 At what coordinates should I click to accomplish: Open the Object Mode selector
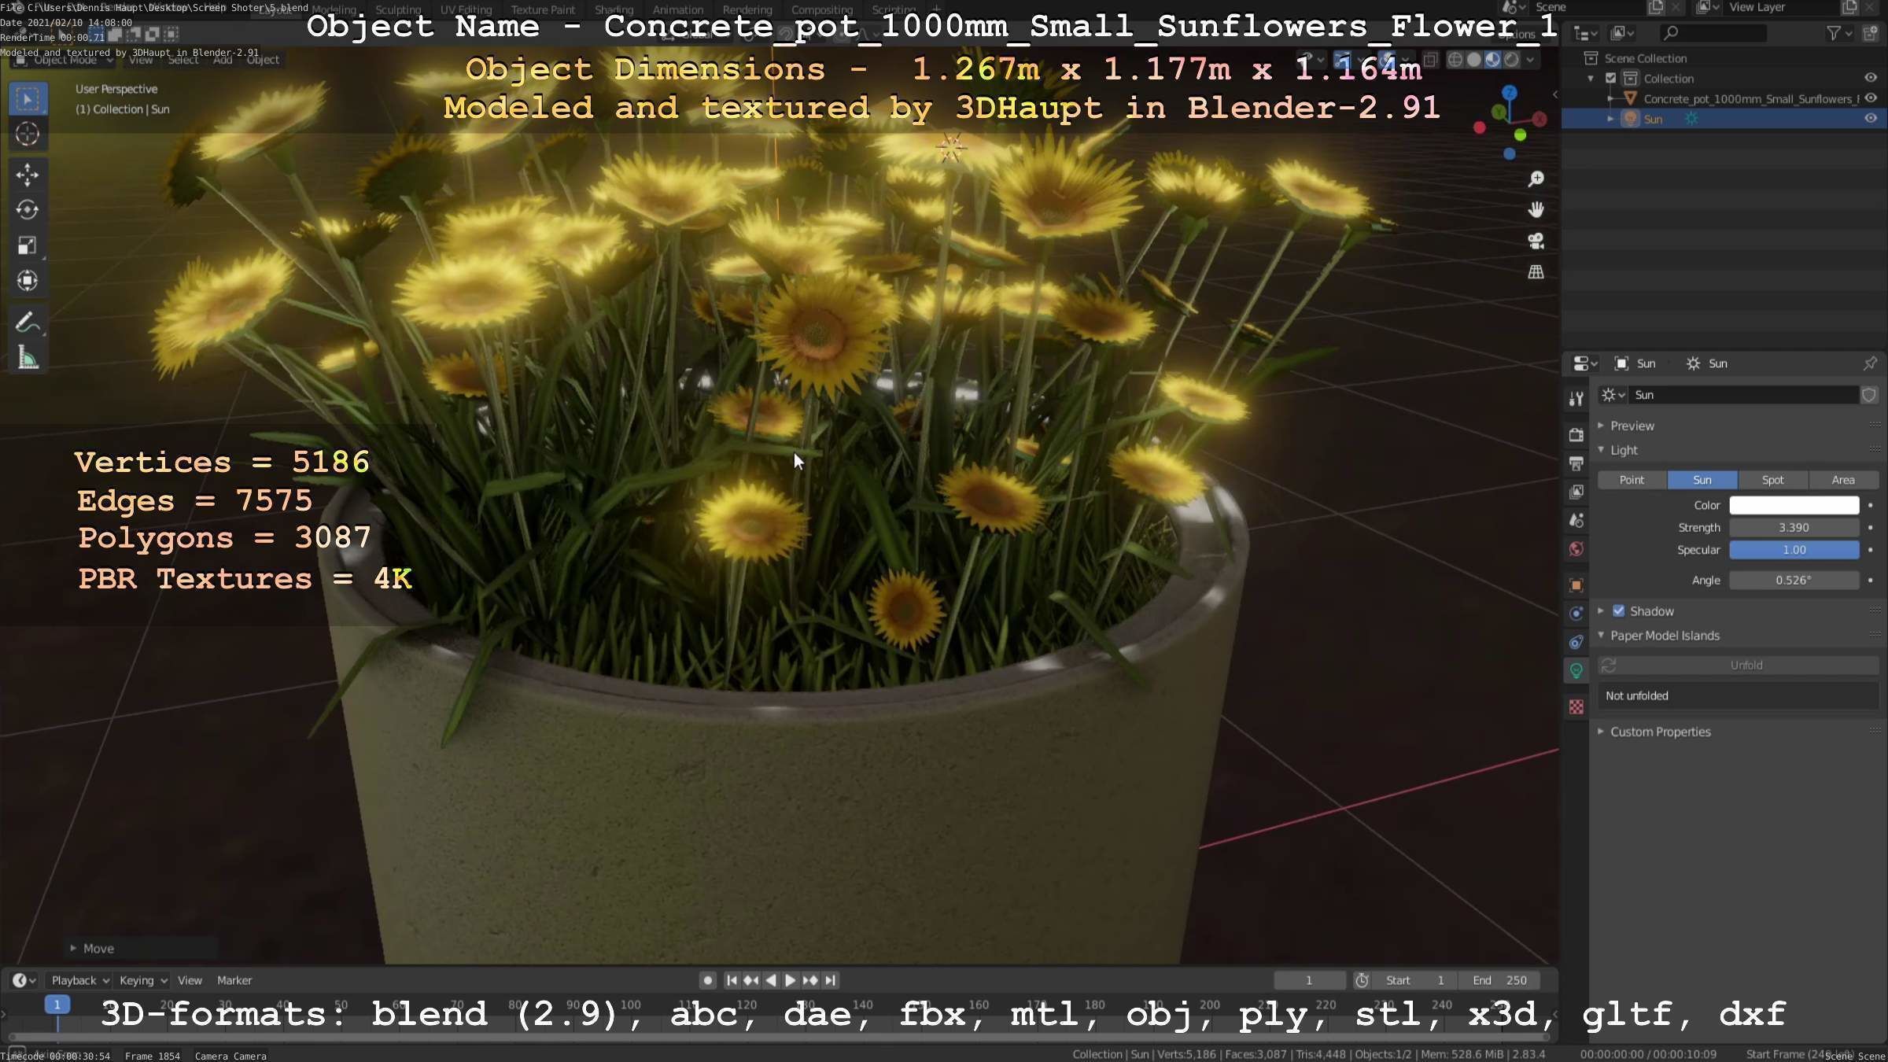66,60
